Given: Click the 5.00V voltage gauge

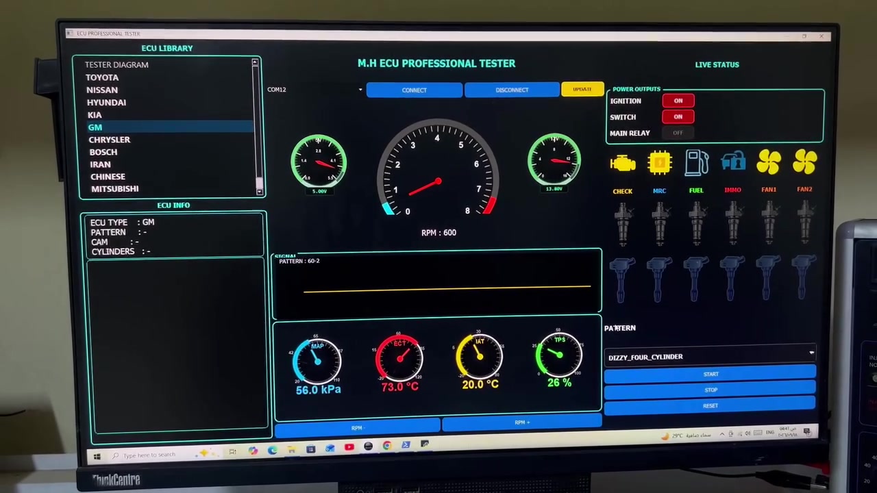Looking at the screenshot, I should click(319, 162).
